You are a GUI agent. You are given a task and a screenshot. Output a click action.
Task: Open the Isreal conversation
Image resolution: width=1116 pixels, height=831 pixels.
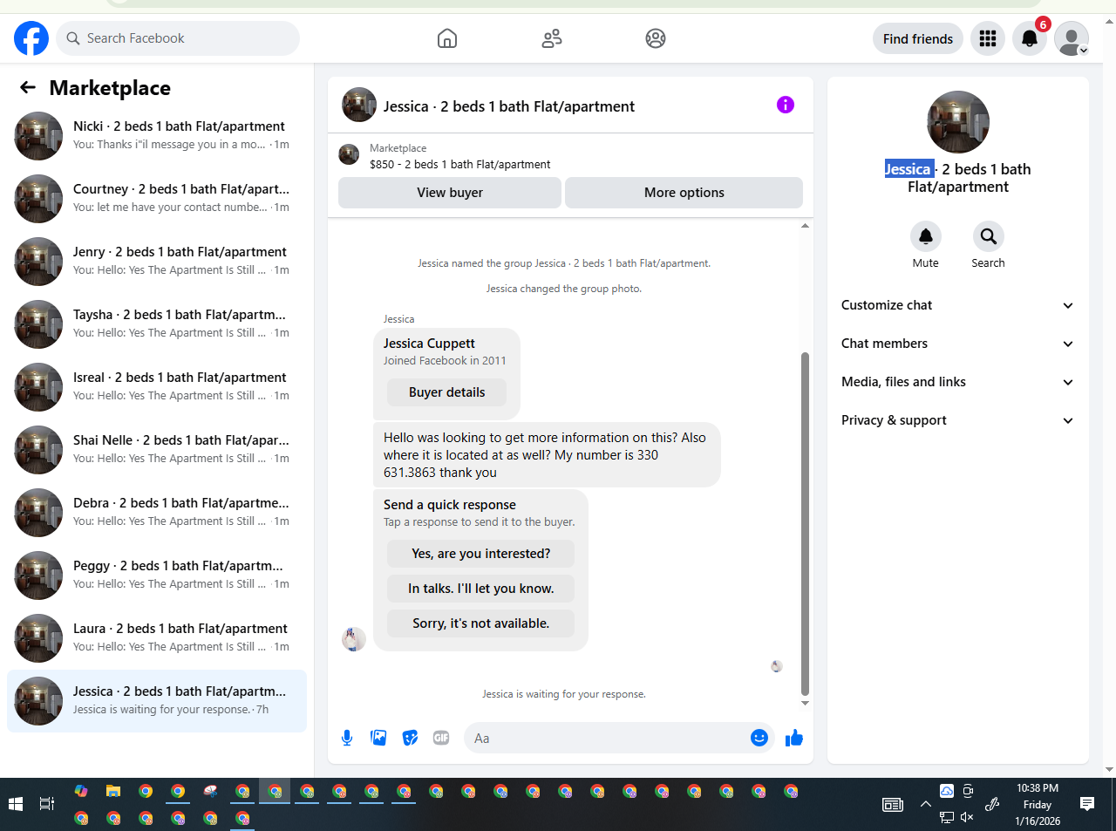(x=157, y=387)
